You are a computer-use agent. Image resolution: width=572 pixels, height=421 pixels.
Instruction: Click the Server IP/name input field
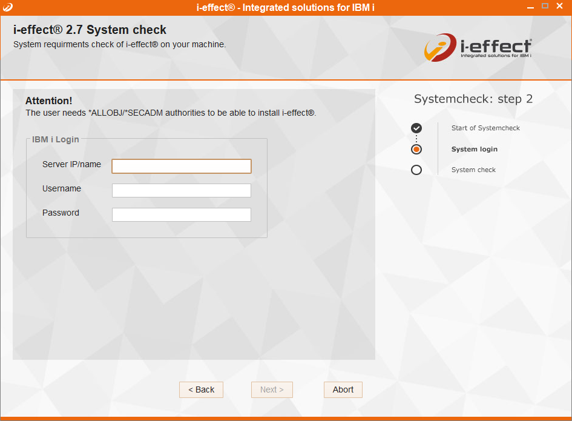[x=182, y=166]
